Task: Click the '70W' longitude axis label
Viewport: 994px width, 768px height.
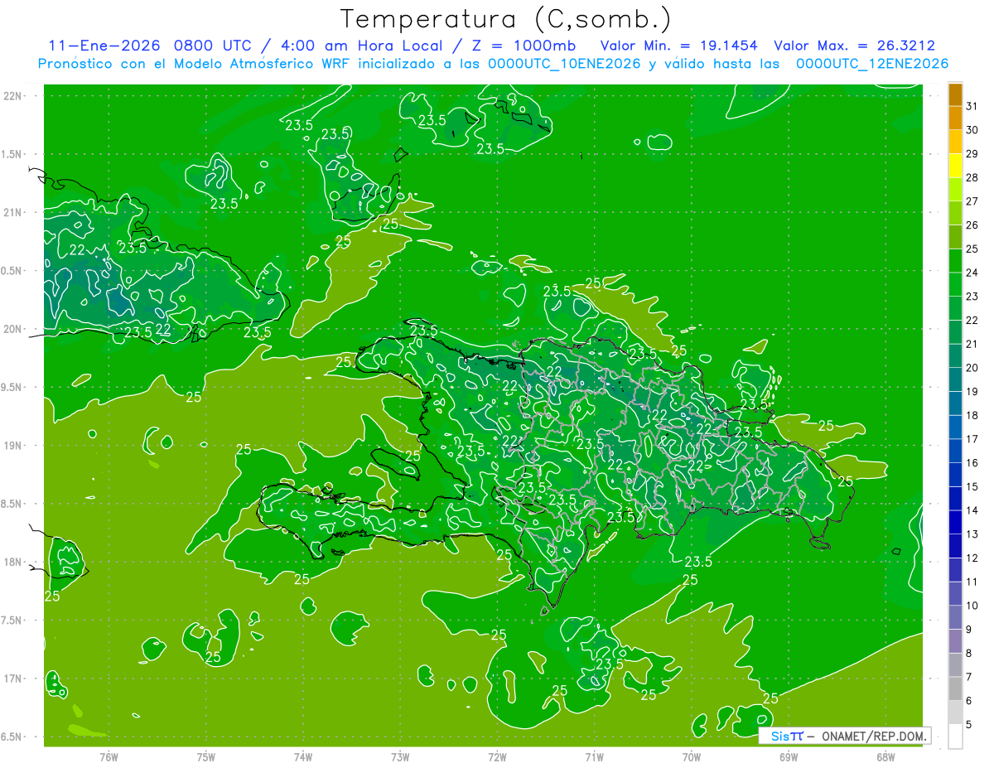Action: [x=692, y=756]
